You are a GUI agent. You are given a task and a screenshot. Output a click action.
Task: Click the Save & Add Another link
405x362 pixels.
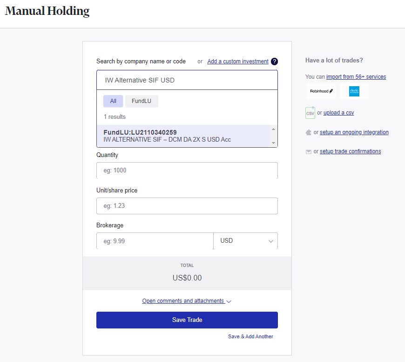250,336
